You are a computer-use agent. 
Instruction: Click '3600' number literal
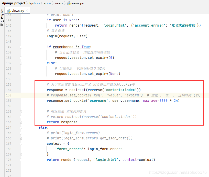pos(163,101)
